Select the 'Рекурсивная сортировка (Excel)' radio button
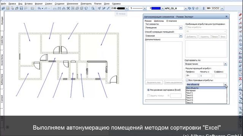The image size is (243, 136). pos(148,90)
